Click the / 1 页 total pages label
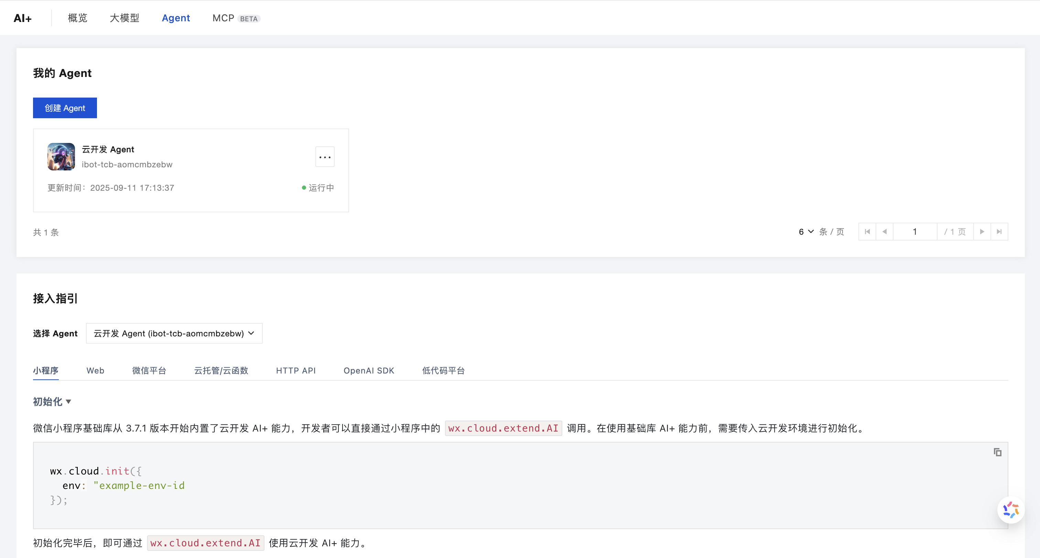Viewport: 1040px width, 558px height. (955, 232)
